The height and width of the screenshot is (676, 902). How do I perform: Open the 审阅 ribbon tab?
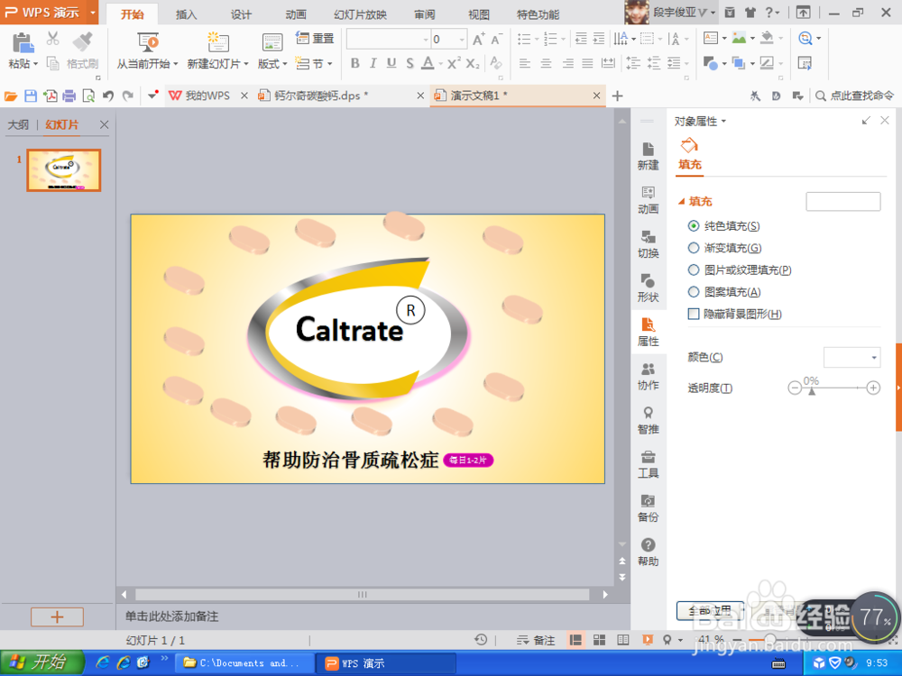pos(425,14)
